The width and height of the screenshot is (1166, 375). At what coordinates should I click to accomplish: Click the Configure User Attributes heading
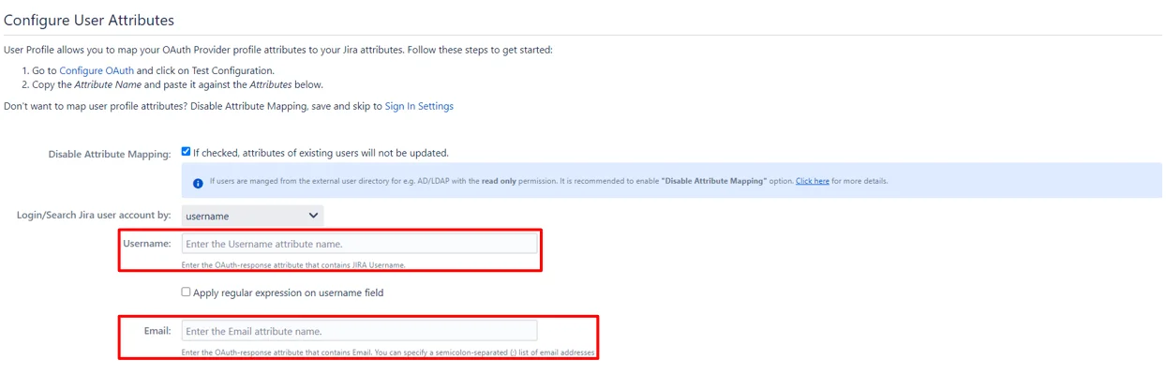pyautogui.click(x=89, y=20)
